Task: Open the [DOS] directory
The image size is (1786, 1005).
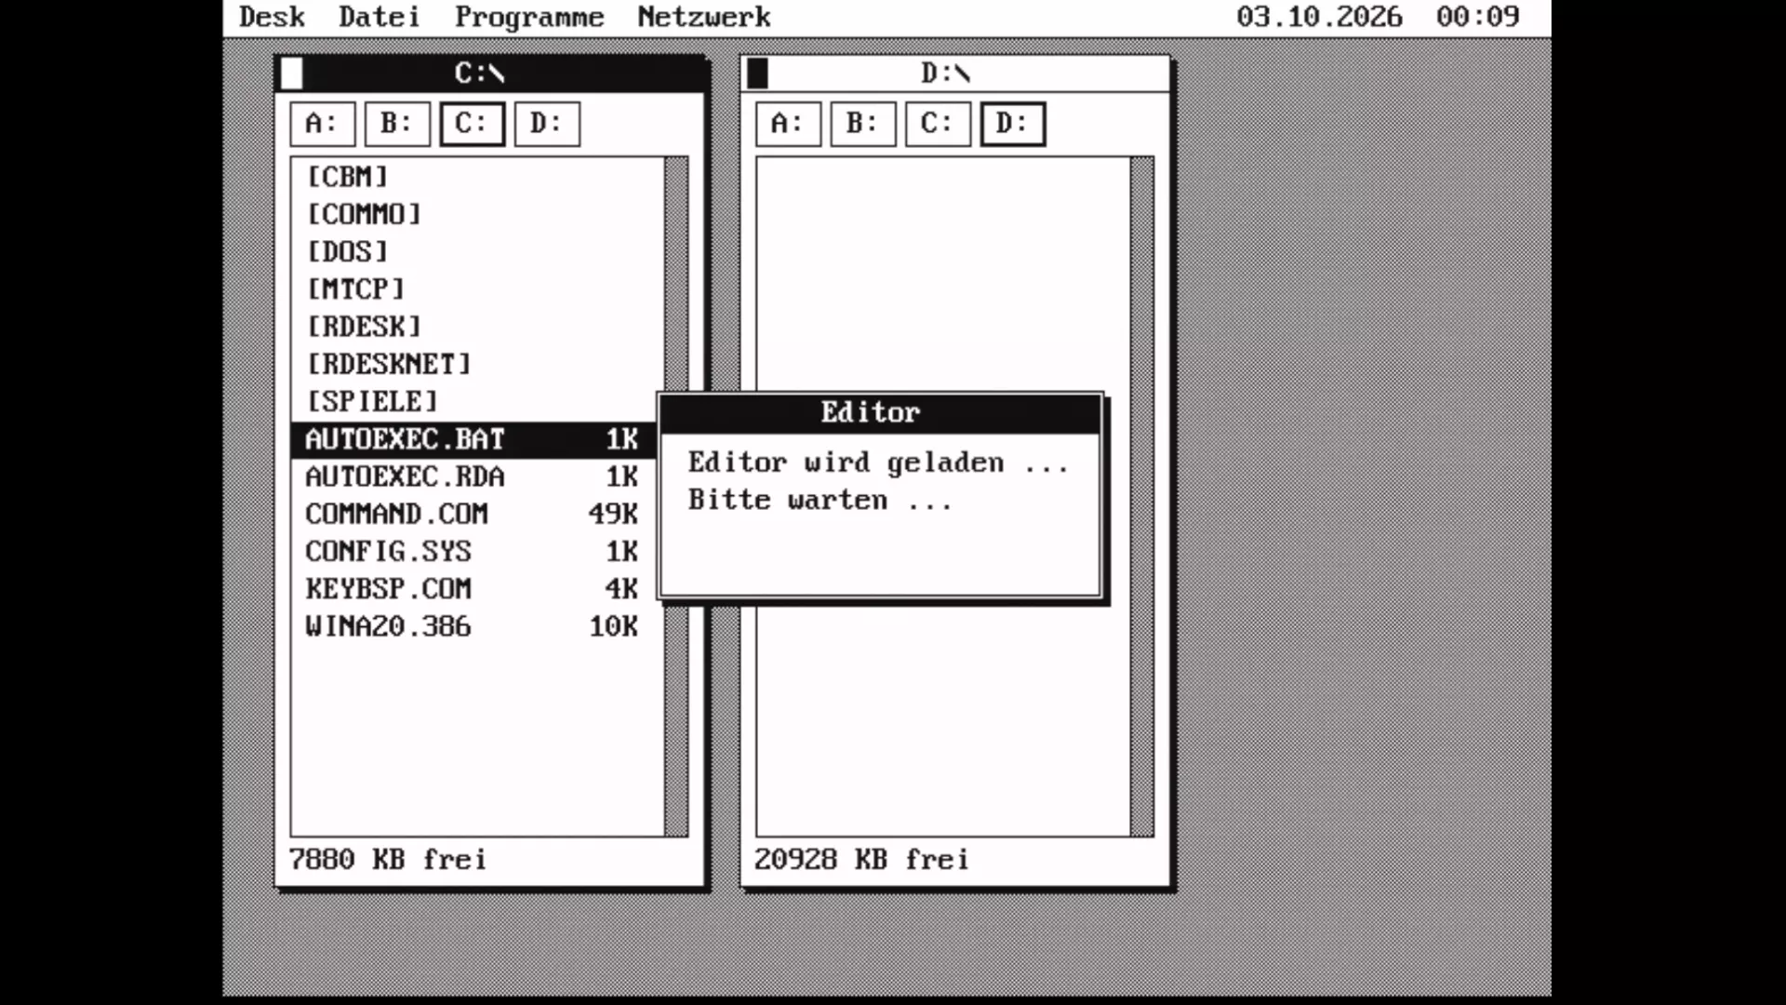Action: [347, 251]
